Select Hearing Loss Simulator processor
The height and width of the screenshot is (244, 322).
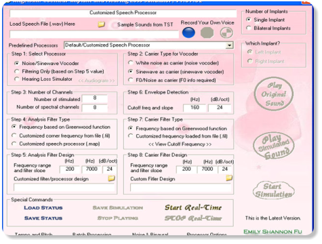43,79
